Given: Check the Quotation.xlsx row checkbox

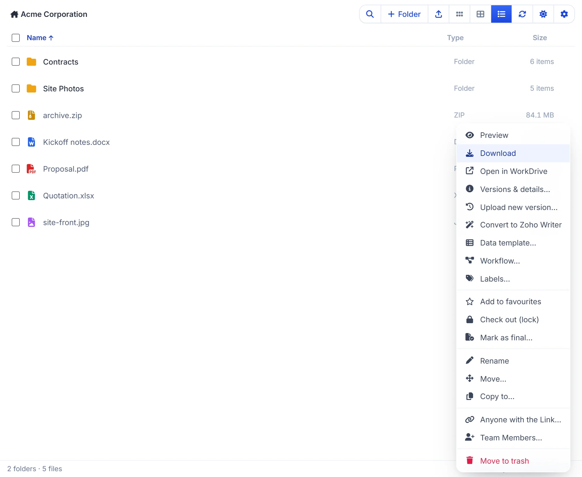Looking at the screenshot, I should (x=16, y=195).
